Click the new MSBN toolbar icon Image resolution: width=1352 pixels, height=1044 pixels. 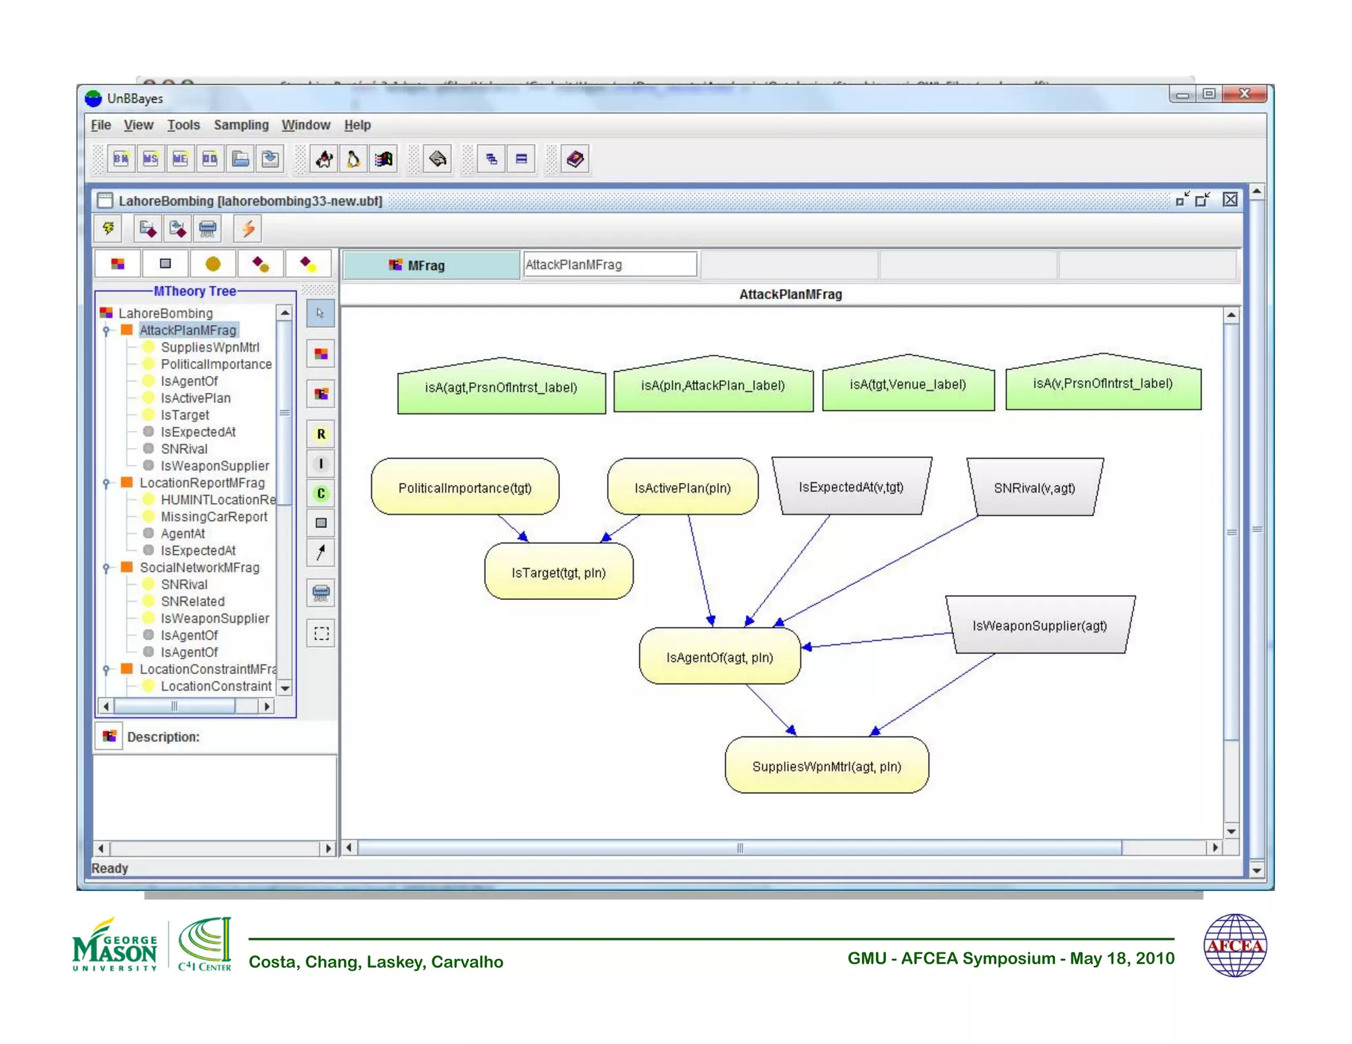tap(151, 159)
